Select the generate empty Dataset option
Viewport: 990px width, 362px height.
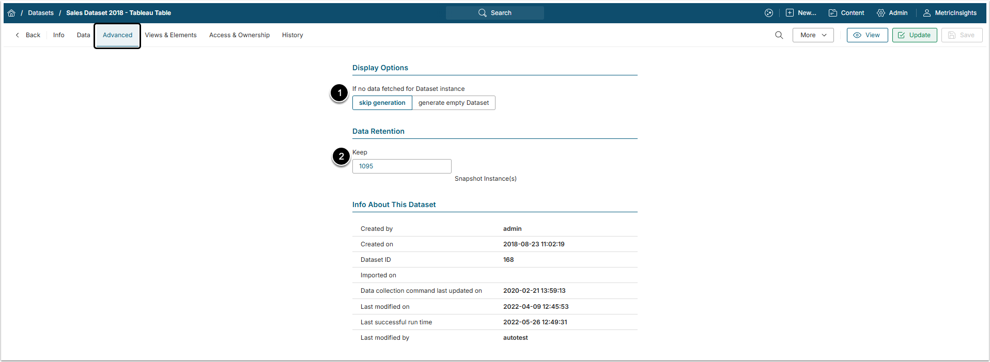click(x=453, y=103)
